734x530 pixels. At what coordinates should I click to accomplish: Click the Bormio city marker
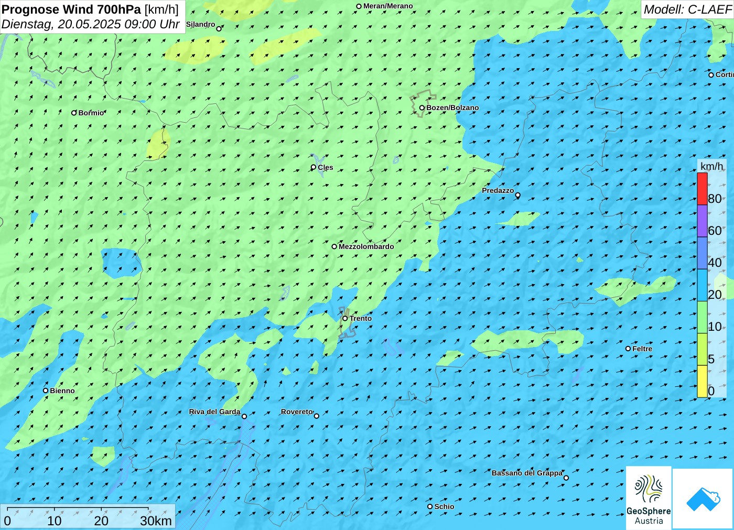click(x=74, y=113)
